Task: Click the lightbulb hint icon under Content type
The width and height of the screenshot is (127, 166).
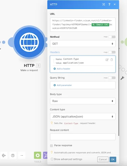Action: [x=52, y=123]
